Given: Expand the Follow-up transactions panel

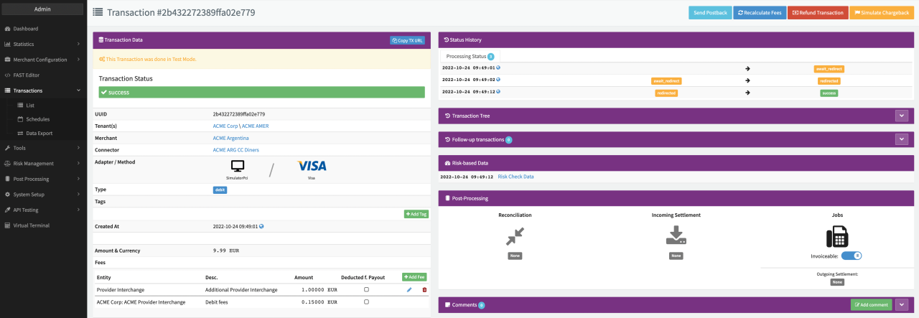Looking at the screenshot, I should pyautogui.click(x=902, y=139).
